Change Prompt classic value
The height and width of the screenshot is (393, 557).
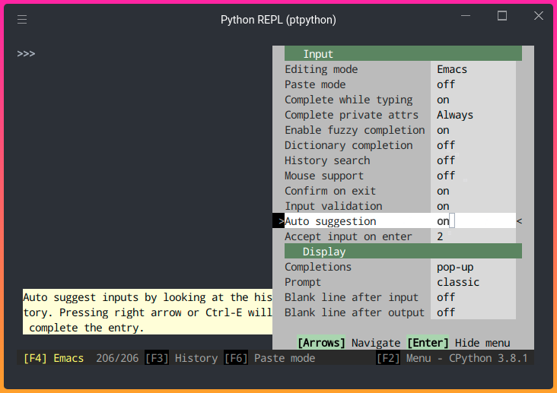(458, 282)
